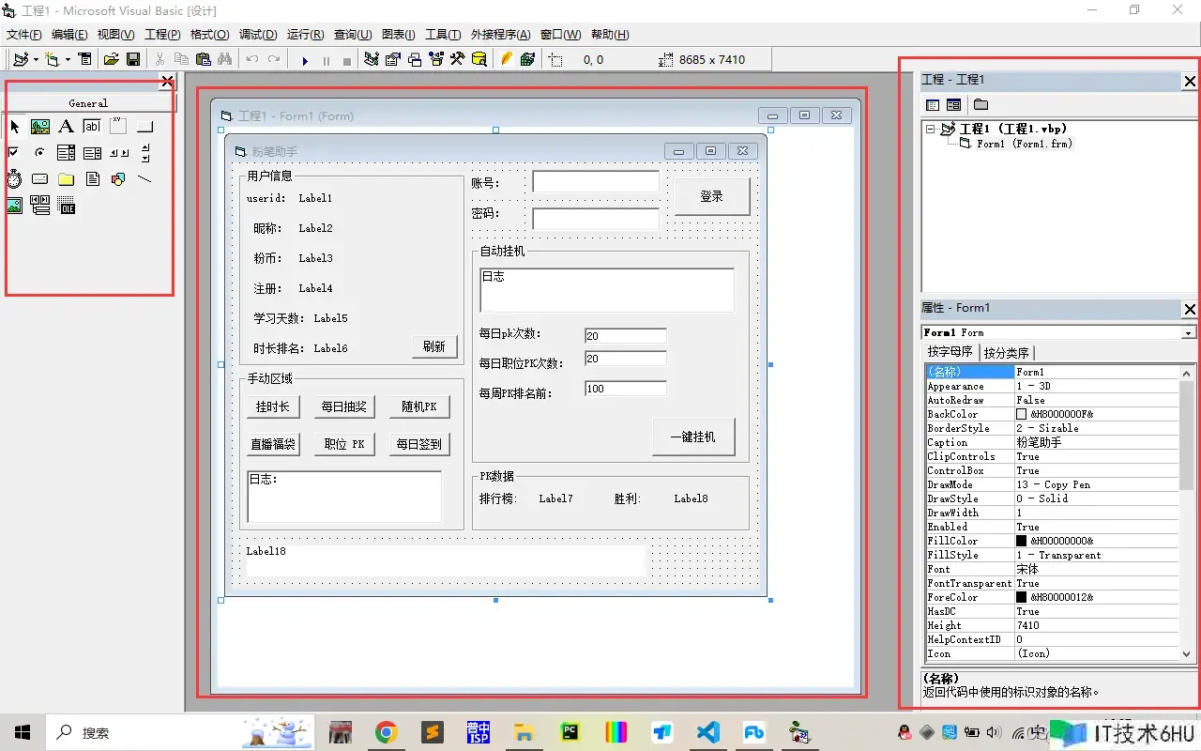The width and height of the screenshot is (1201, 751).
Task: Open the Properties Window toolbar icon
Action: (x=393, y=59)
